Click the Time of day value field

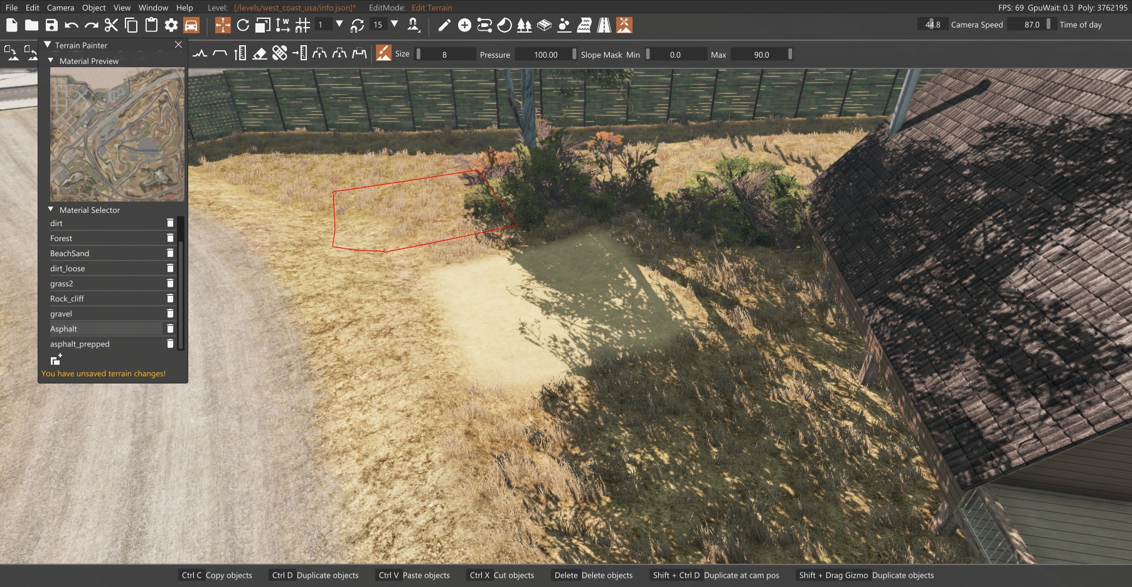(1032, 24)
